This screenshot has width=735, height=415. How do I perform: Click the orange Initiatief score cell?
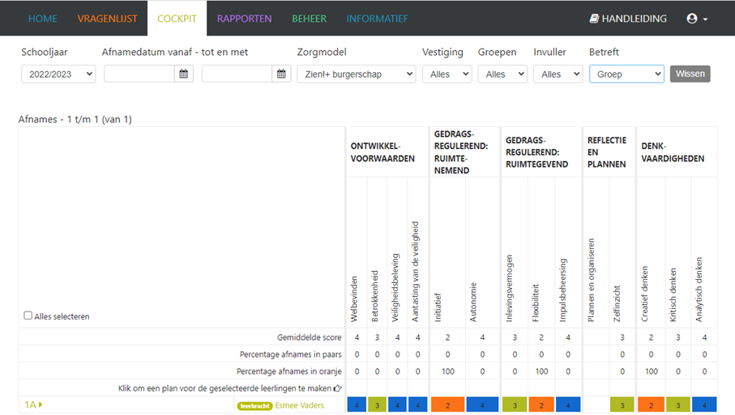pyautogui.click(x=447, y=405)
